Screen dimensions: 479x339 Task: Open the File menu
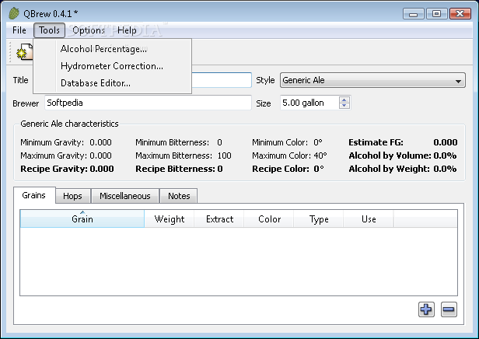click(19, 30)
